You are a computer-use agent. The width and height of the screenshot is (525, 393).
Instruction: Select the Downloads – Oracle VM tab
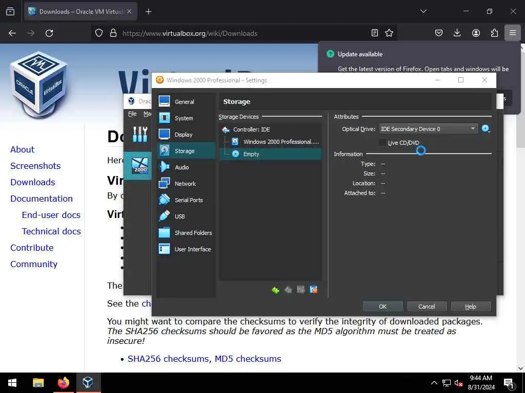coord(80,11)
